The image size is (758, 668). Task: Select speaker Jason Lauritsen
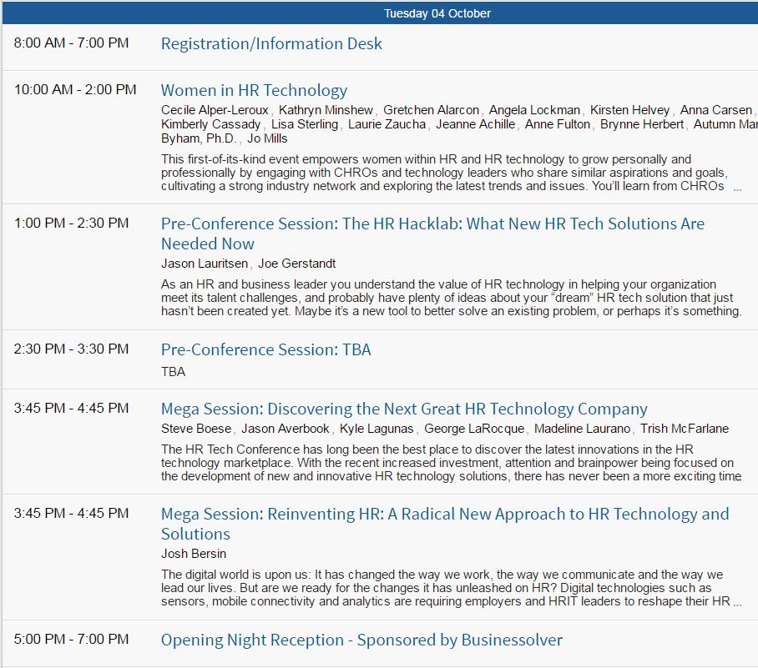tap(205, 264)
